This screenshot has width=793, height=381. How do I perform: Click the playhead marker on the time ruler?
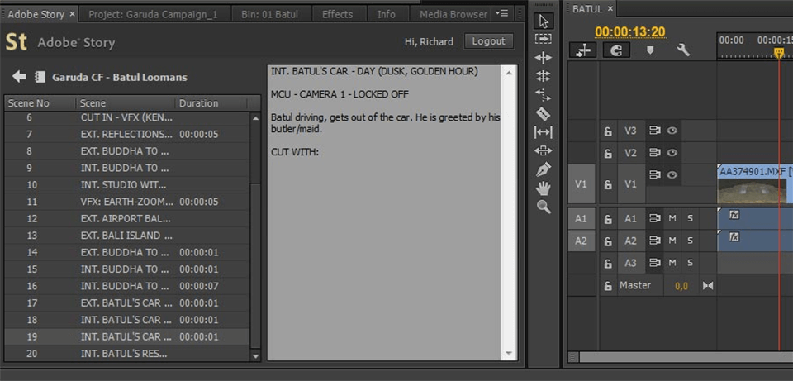click(x=779, y=52)
